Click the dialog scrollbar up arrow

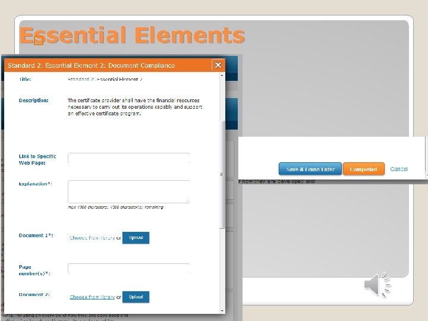(x=222, y=75)
